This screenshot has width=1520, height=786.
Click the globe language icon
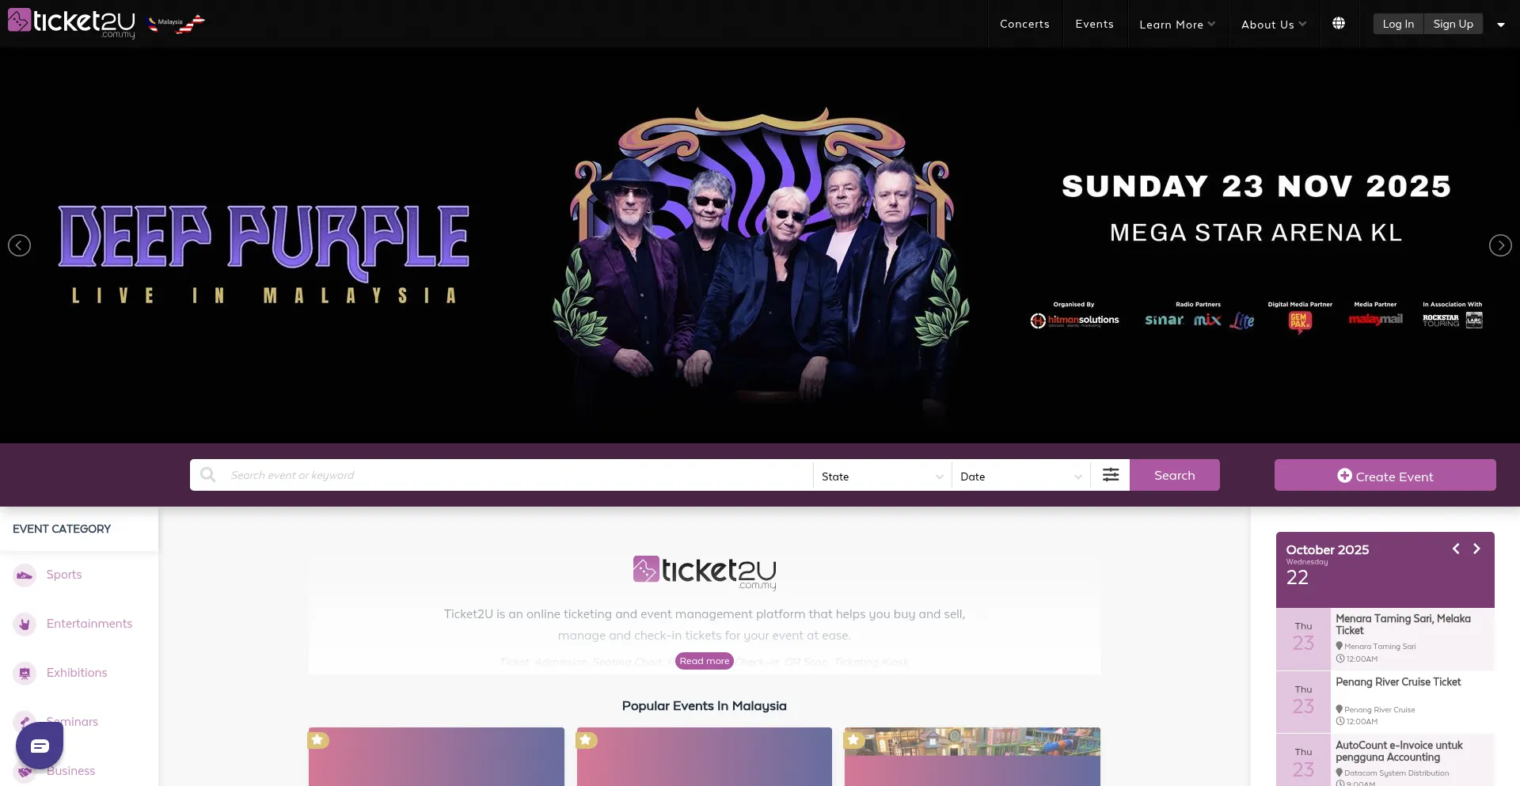1339,24
